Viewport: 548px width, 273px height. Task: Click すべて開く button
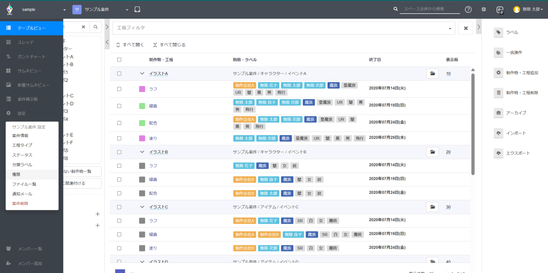[130, 45]
